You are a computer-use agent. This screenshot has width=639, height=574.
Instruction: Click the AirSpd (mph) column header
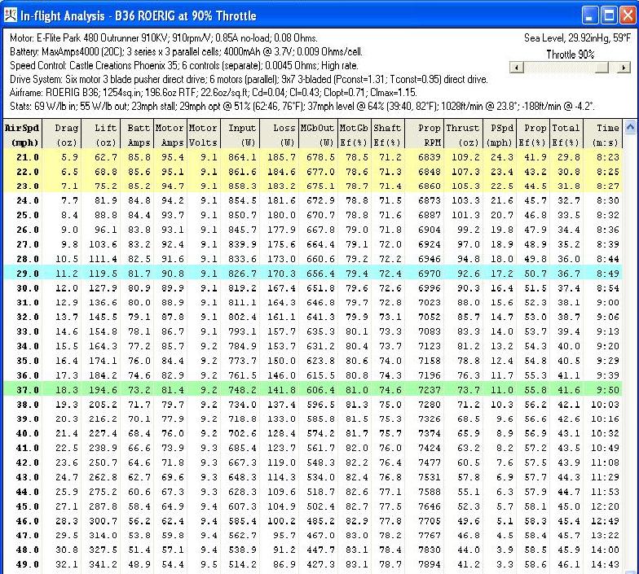(x=20, y=134)
